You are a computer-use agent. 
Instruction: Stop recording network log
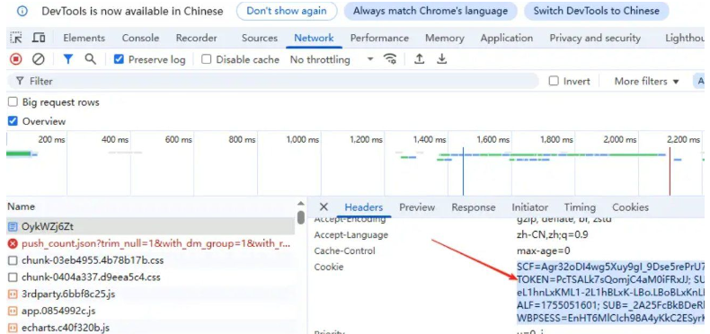(x=16, y=59)
